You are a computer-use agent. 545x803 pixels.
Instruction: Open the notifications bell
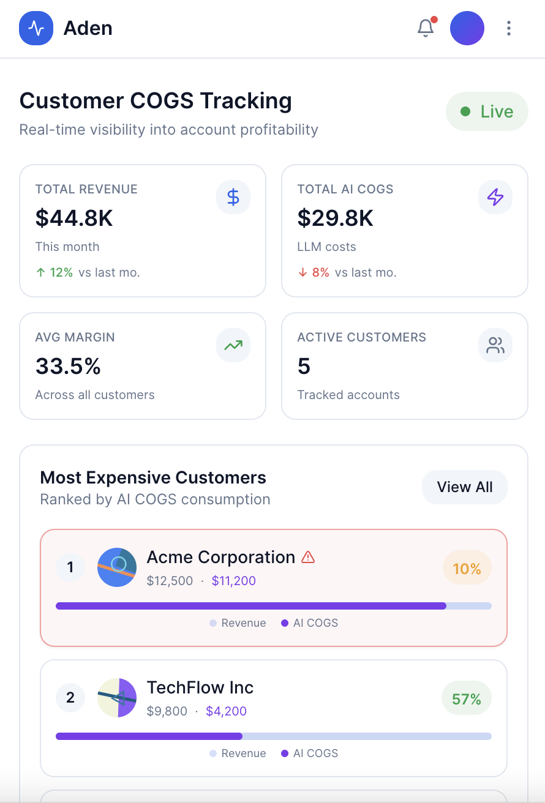click(426, 28)
